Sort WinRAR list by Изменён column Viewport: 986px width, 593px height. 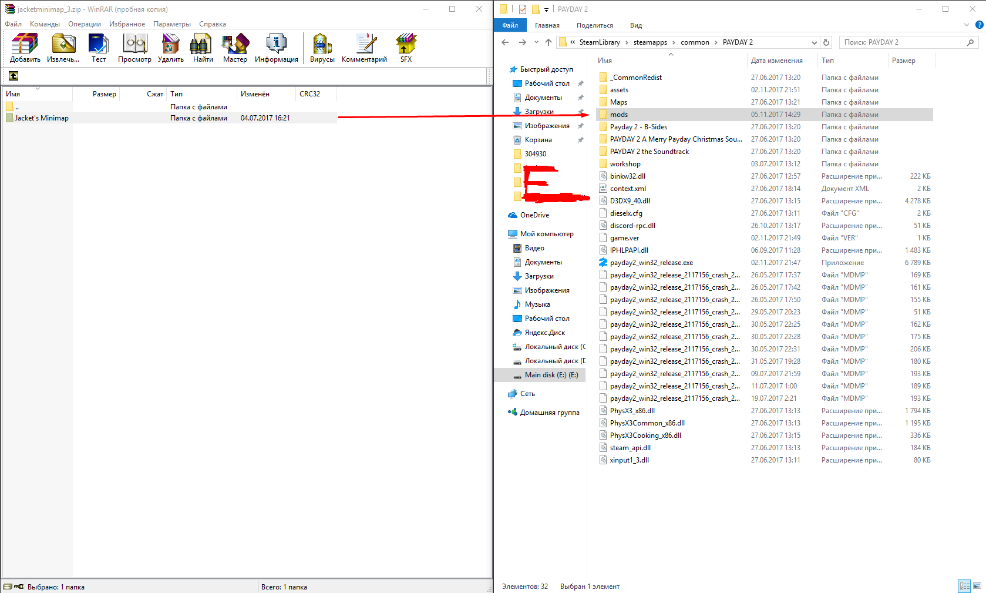coord(266,94)
